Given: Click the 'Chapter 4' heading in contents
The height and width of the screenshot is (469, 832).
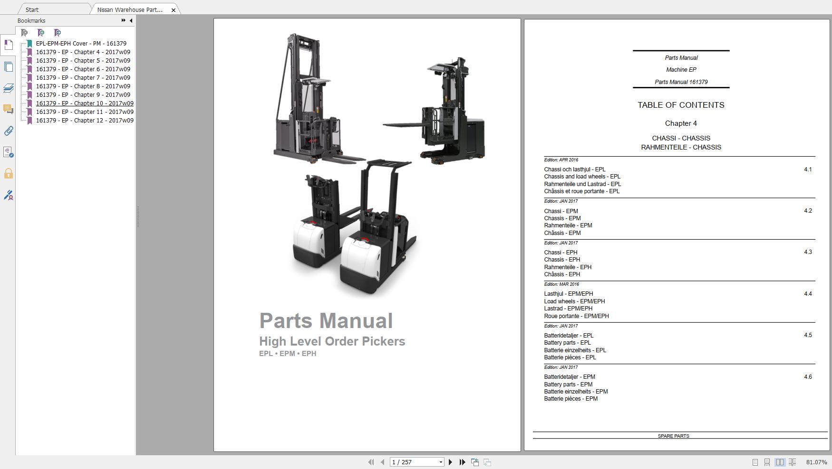Looking at the screenshot, I should coord(681,123).
